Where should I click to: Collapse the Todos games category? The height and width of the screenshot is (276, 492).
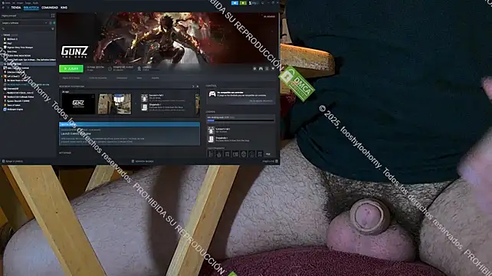[x=6, y=34]
